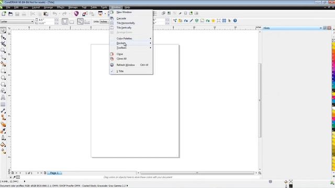Select the Color Eyedropper tool
Viewport: 335px width, 188px height.
pos(3,131)
